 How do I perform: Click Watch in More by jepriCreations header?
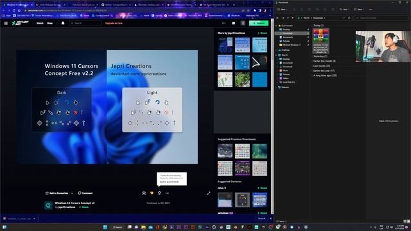pos(263,33)
